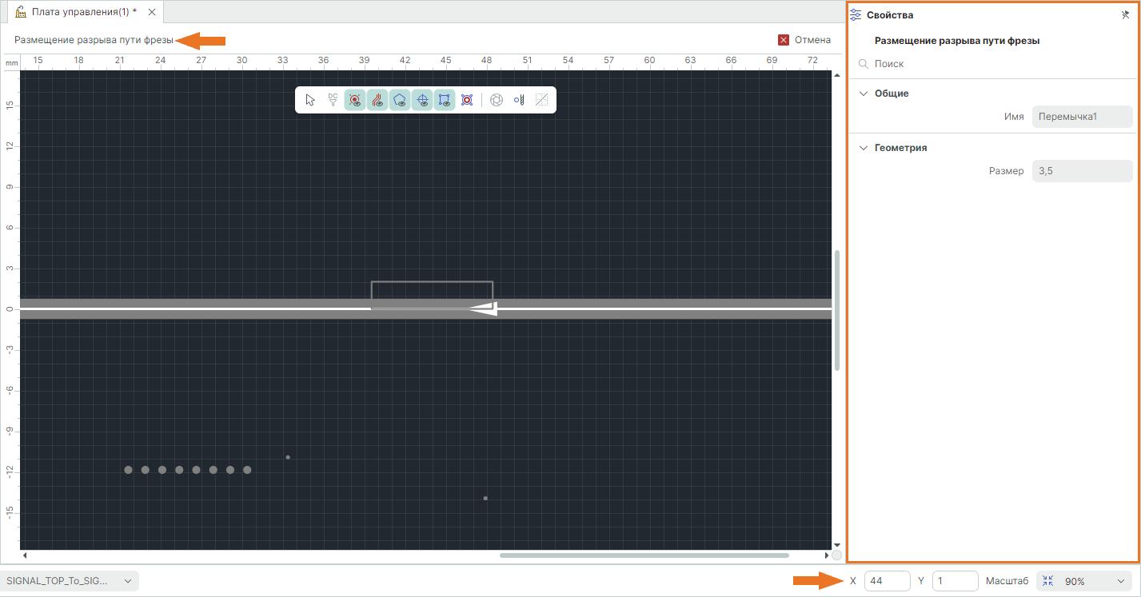Click the dotted square diagonal icon

[542, 100]
